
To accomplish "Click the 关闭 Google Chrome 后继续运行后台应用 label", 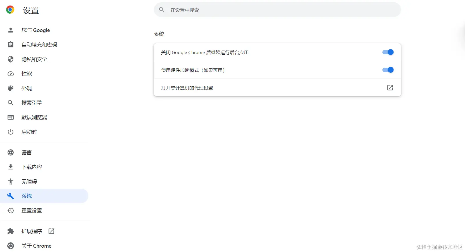I will coord(205,52).
